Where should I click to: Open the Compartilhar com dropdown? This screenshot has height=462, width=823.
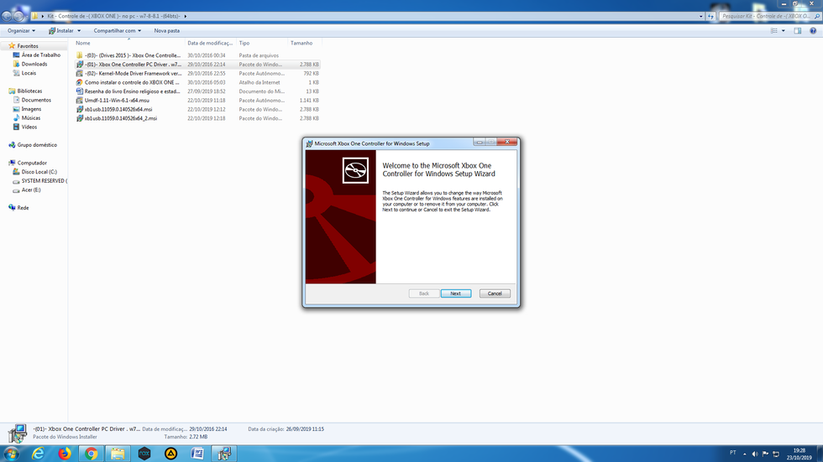[x=117, y=31]
